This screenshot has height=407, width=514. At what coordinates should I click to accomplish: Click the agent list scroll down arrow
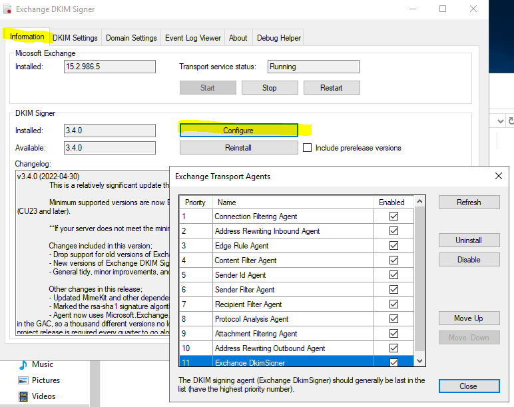coord(419,361)
